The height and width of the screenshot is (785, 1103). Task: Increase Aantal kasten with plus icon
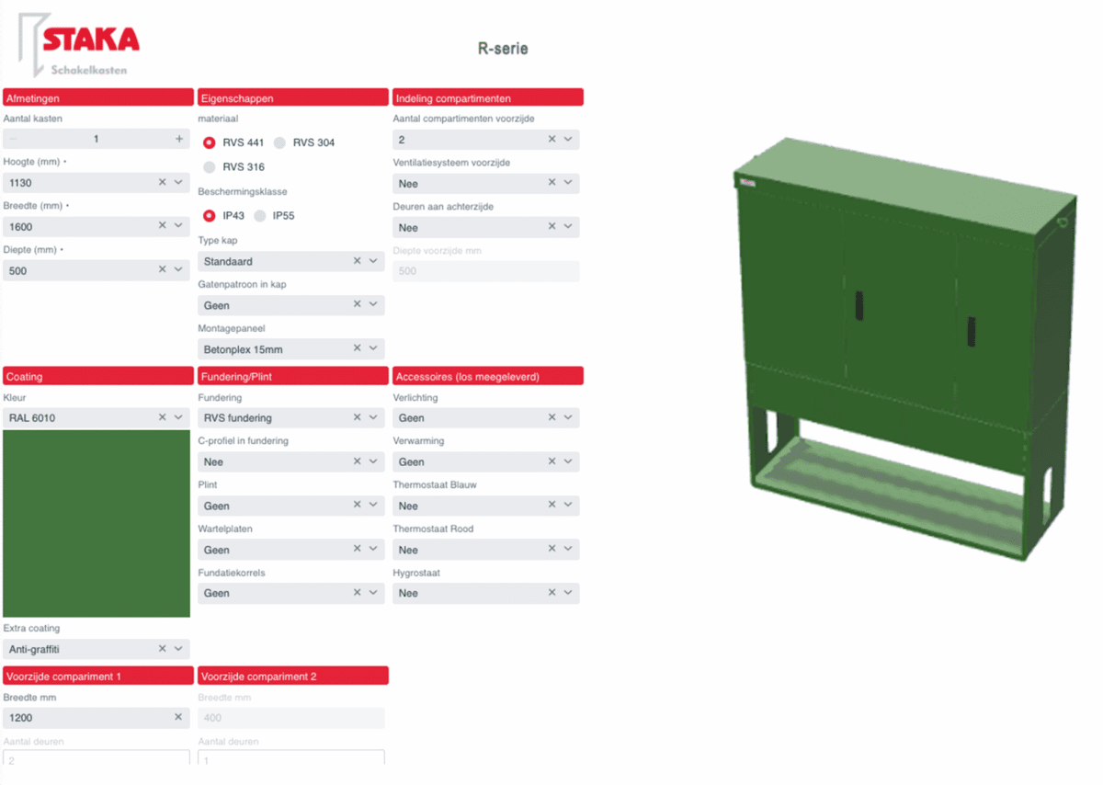[179, 139]
